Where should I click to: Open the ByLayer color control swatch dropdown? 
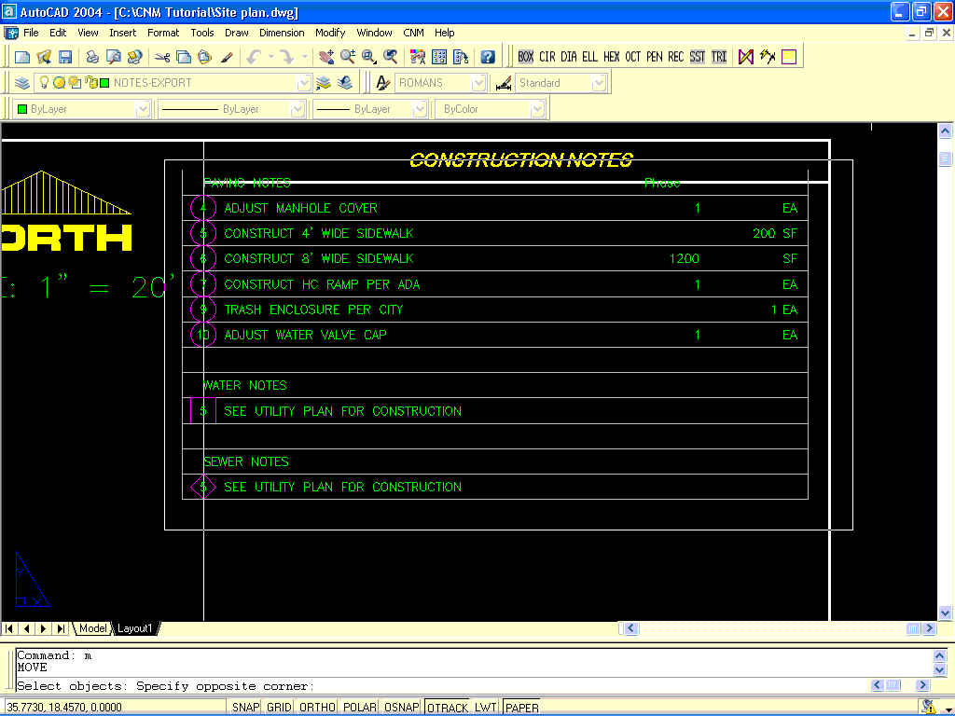[143, 109]
